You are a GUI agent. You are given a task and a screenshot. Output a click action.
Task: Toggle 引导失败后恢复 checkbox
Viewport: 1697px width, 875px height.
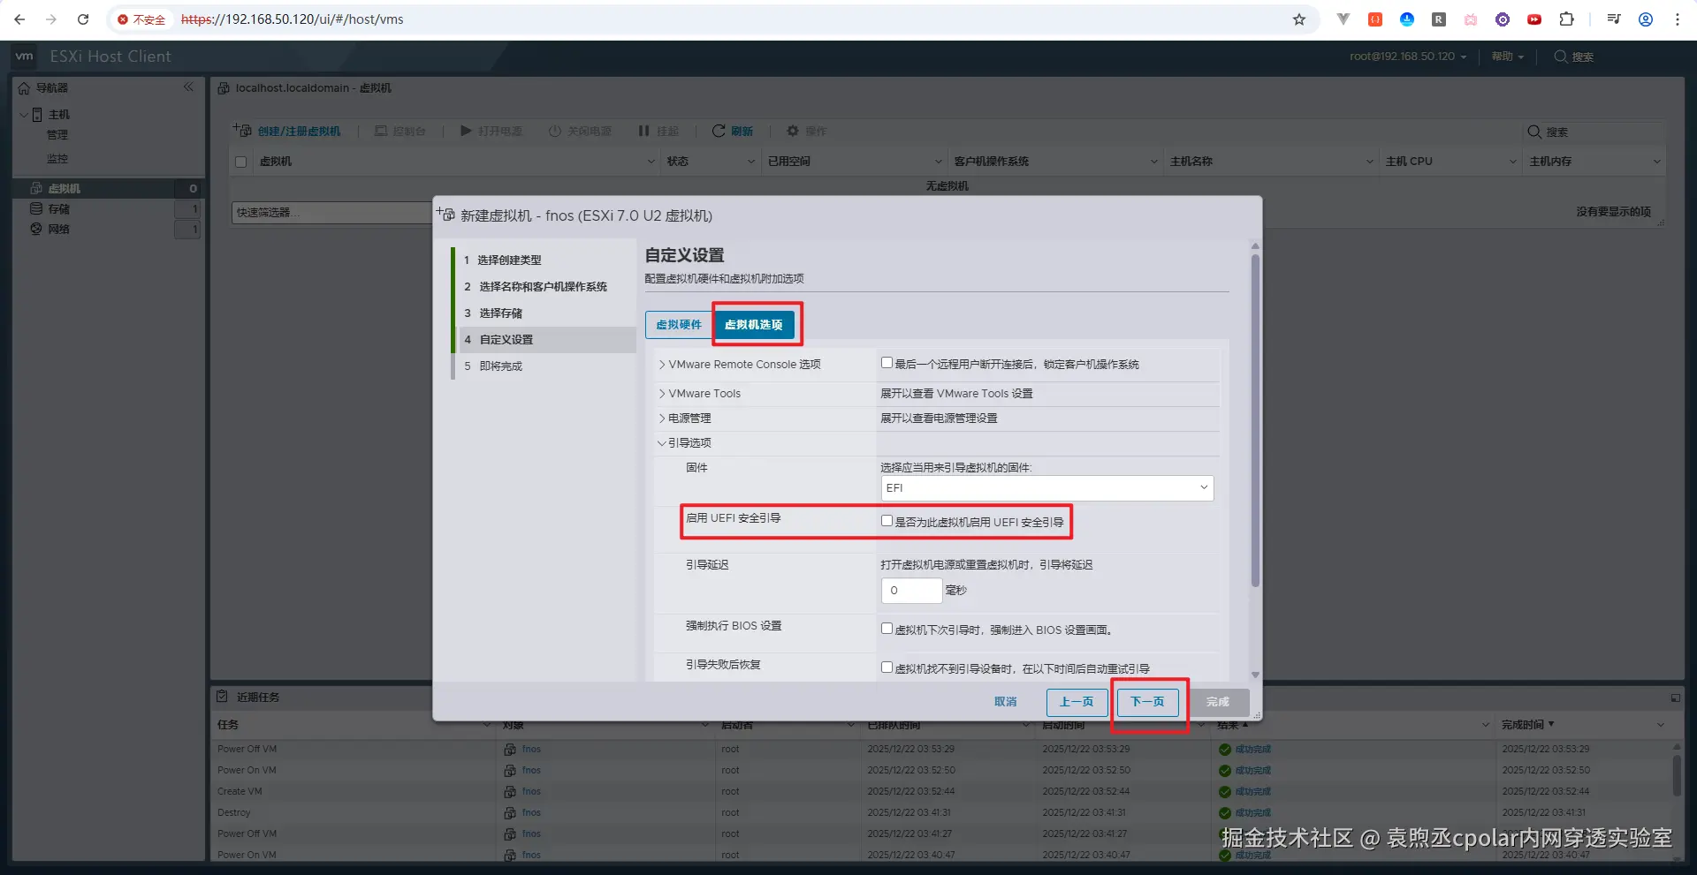click(x=887, y=668)
